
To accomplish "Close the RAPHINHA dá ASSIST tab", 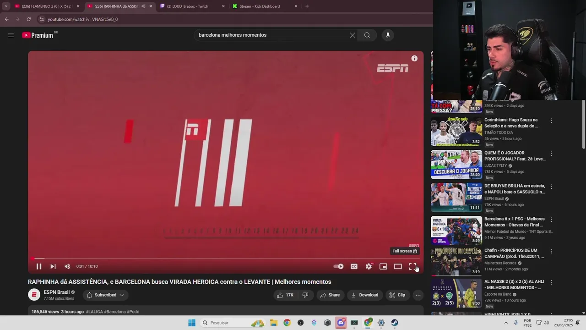I will tap(151, 6).
